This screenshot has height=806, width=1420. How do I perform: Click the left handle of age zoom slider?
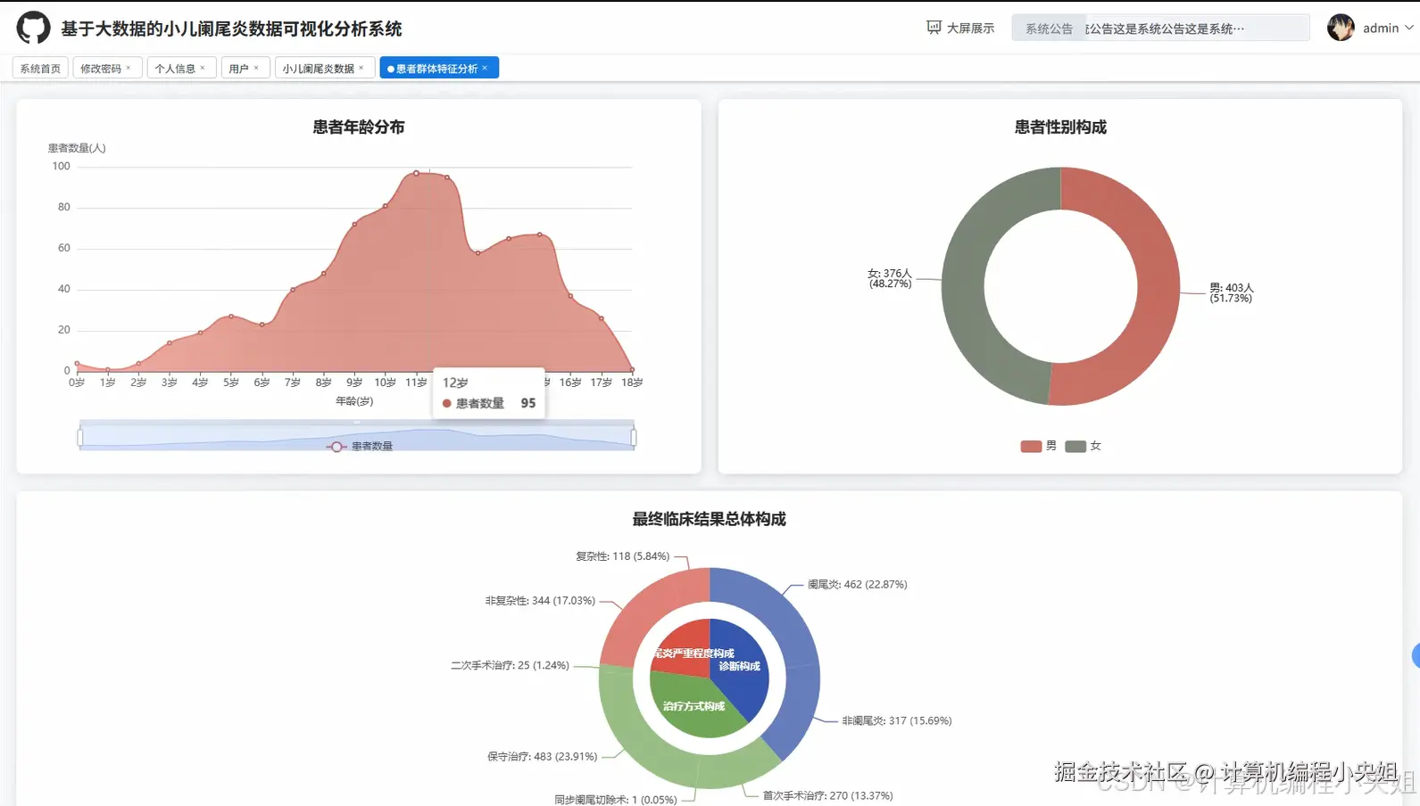(80, 437)
